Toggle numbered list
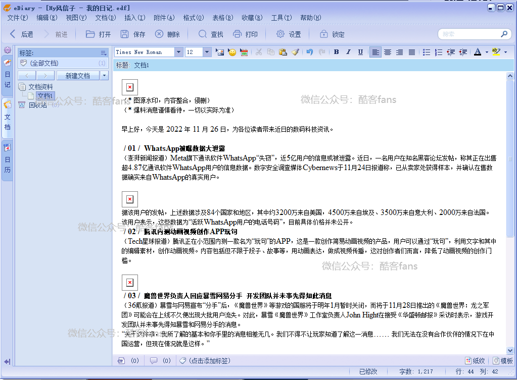Viewport: 517px width, 380px height. (439, 52)
